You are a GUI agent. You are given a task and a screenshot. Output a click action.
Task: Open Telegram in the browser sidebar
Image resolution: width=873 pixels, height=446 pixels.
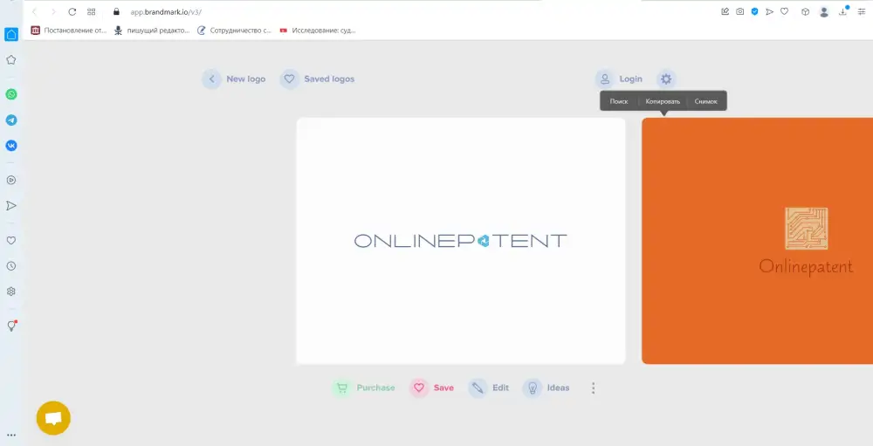click(11, 120)
